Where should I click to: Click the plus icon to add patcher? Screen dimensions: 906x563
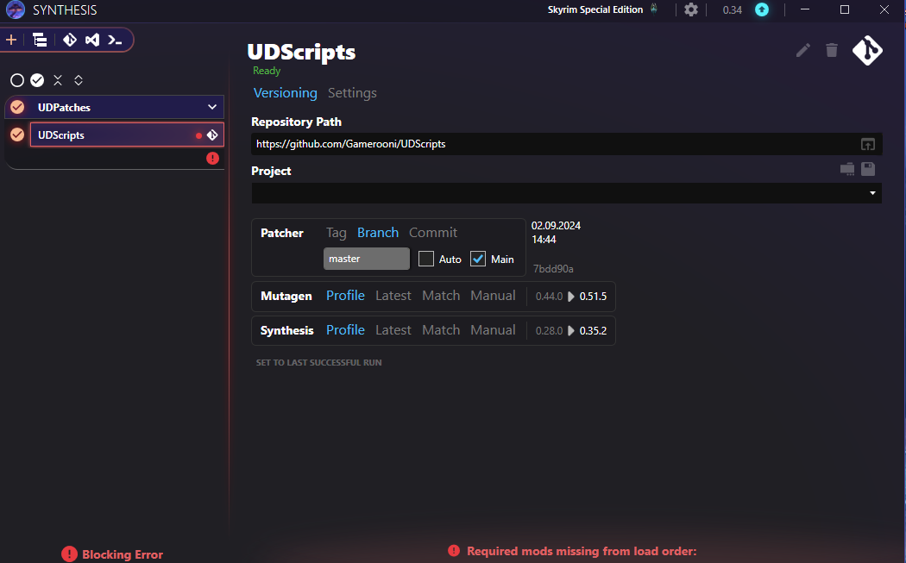(x=11, y=40)
